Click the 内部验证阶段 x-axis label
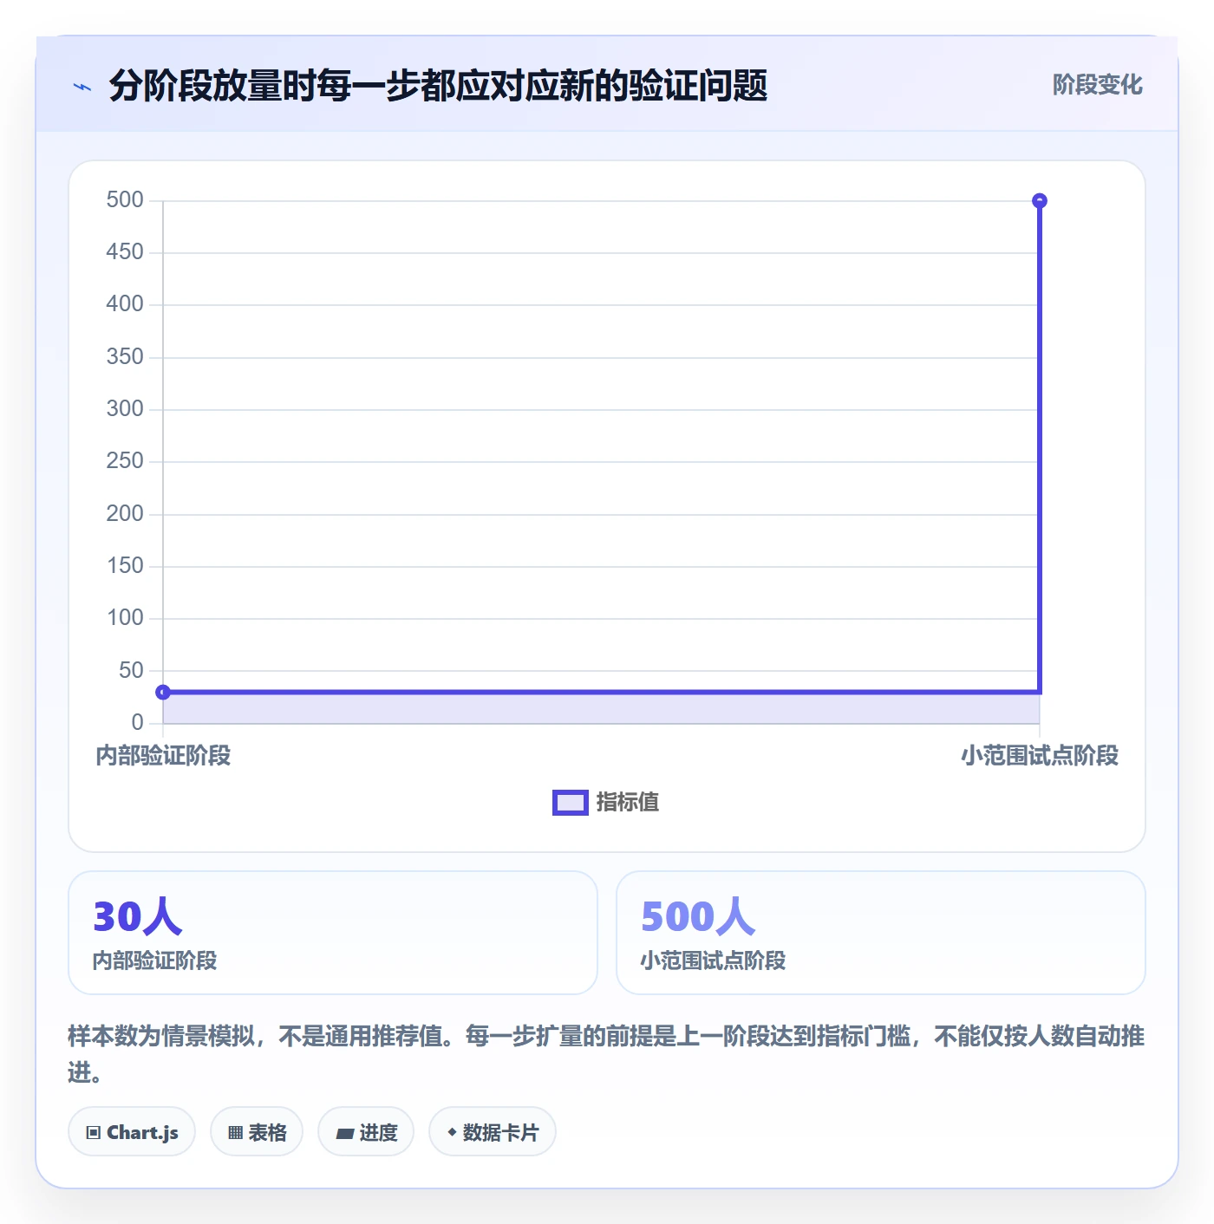The image size is (1214, 1224). point(163,756)
